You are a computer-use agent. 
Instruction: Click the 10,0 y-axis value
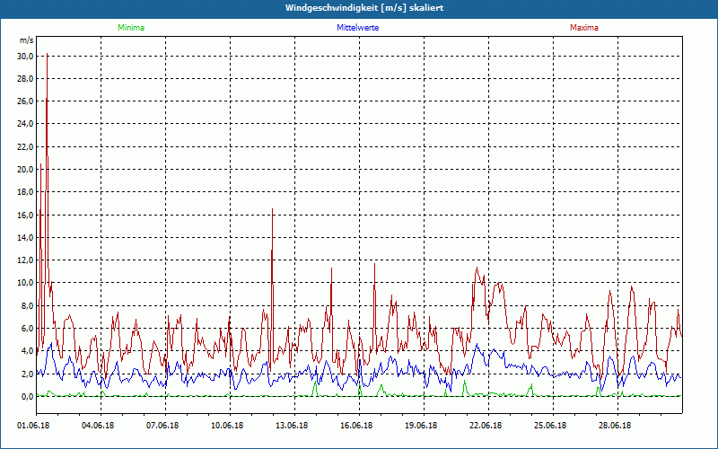click(26, 283)
